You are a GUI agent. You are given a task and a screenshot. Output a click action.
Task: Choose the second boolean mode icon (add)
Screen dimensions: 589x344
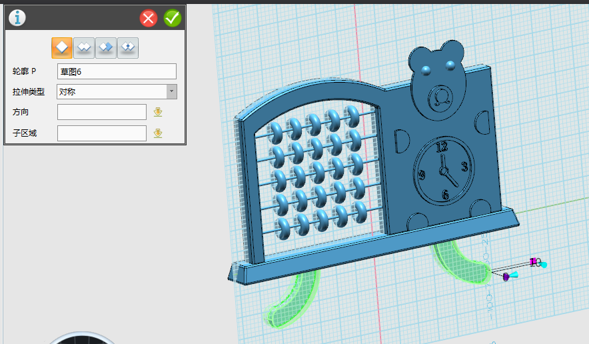point(84,47)
